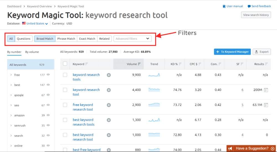This screenshot has height=152, width=277.
Task: Switch to Phrase Match
Action: coord(66,39)
